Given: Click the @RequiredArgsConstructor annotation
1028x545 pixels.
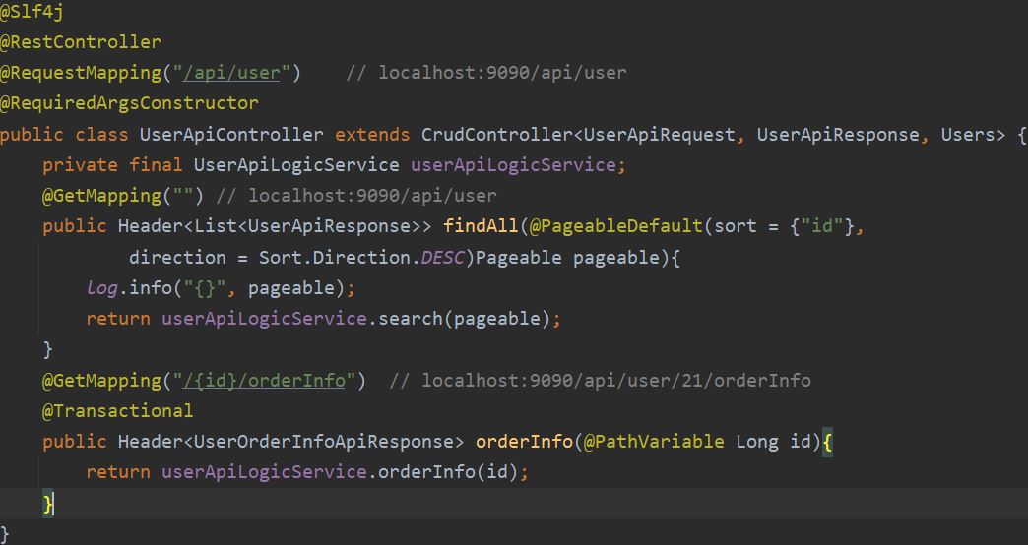Looking at the screenshot, I should click(x=129, y=103).
